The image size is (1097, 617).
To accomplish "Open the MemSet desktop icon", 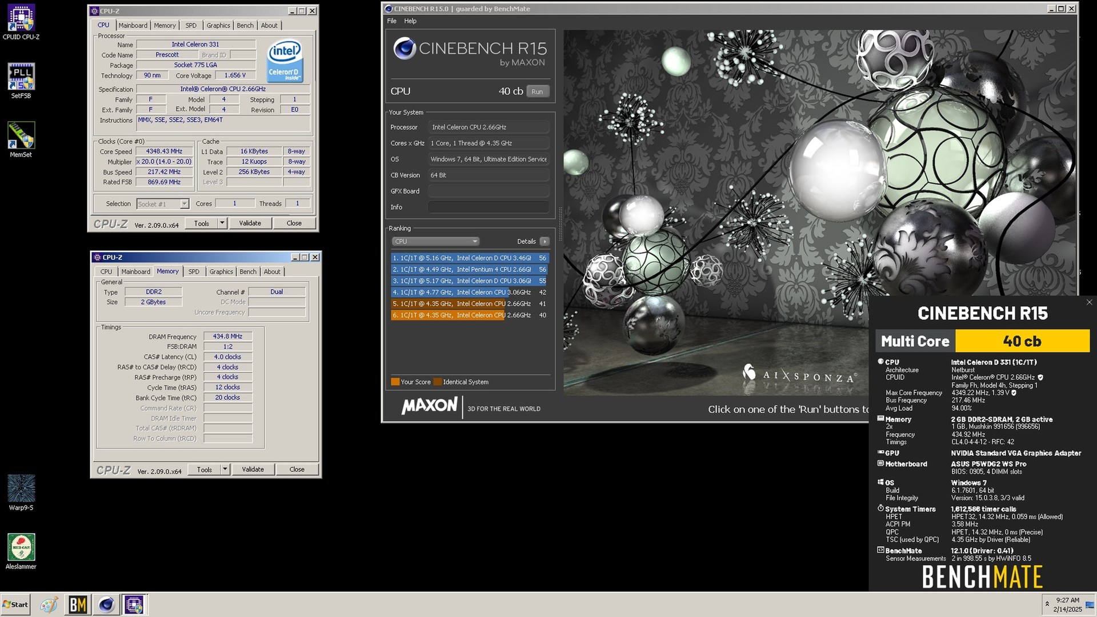I will click(x=21, y=139).
